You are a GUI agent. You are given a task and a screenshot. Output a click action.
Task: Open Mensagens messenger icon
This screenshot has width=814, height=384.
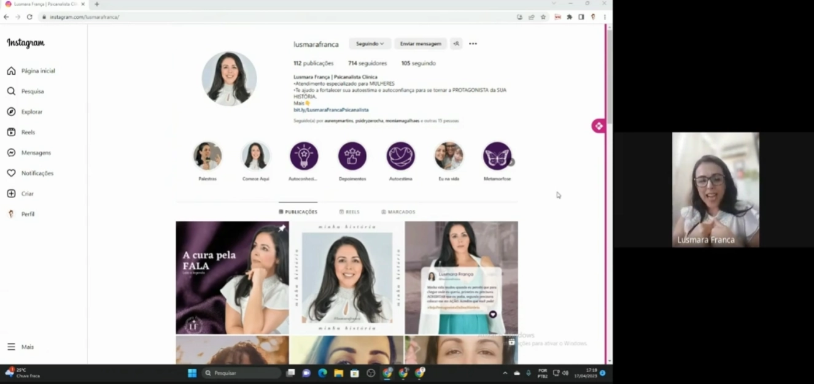tap(11, 153)
